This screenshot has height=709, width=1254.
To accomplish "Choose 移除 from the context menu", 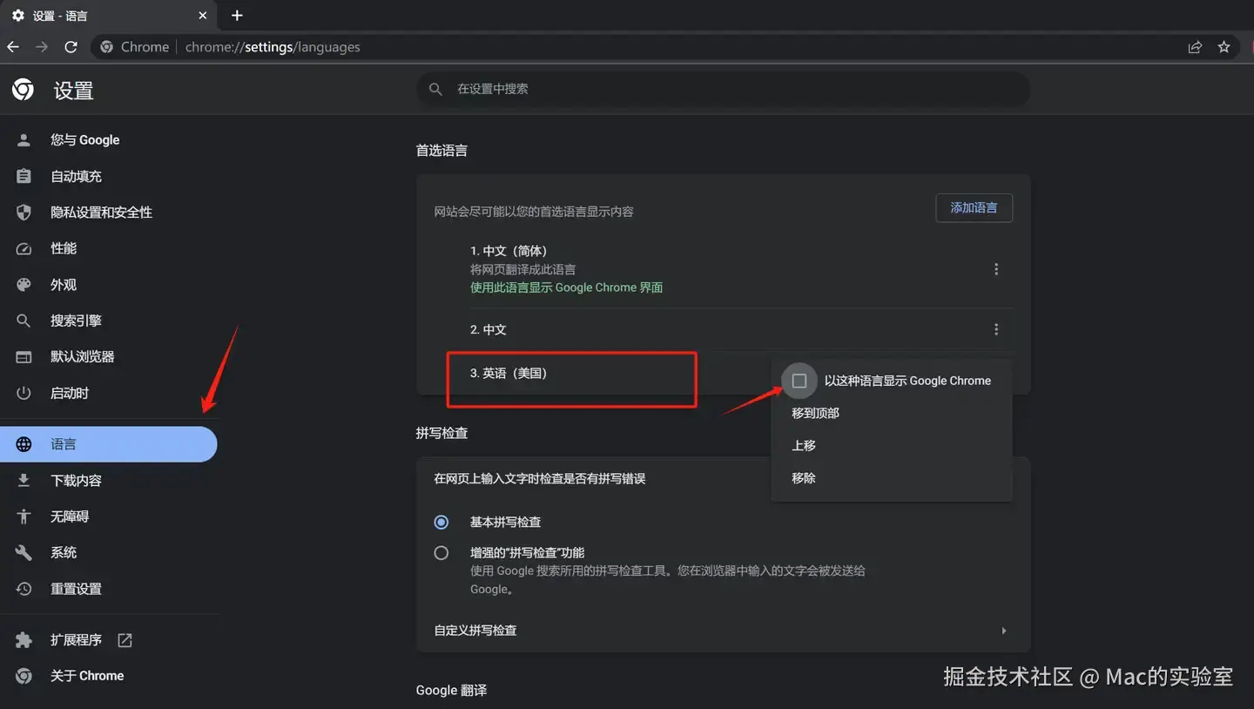I will 892,478.
